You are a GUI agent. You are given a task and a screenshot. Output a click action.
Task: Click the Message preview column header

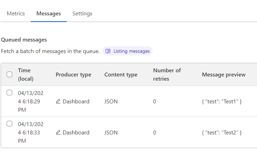224,75
